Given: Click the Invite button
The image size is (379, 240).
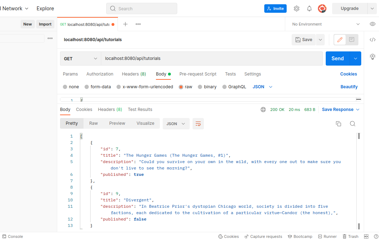Looking at the screenshot, I should coord(275,9).
